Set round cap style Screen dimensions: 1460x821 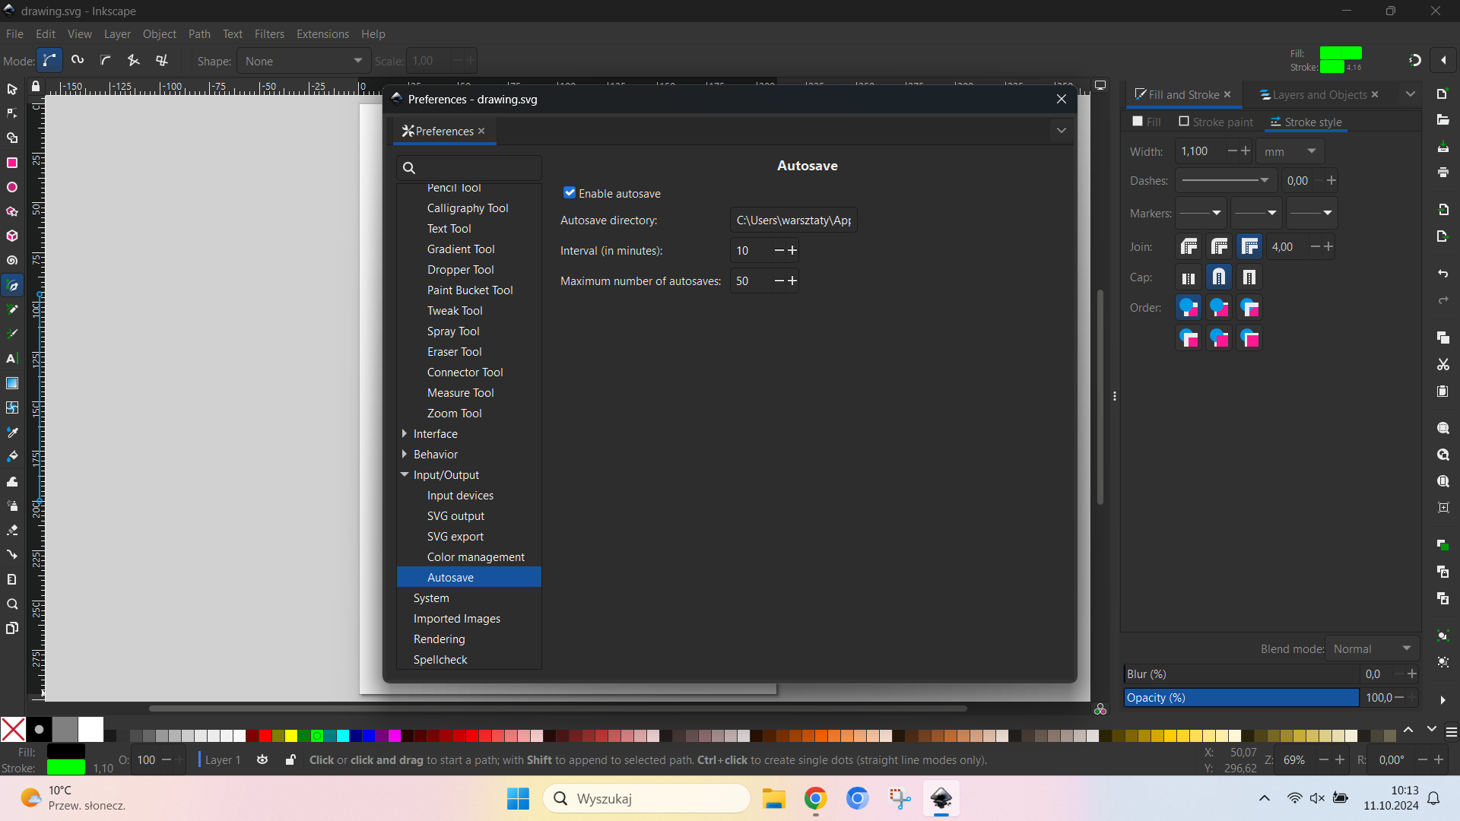point(1219,277)
